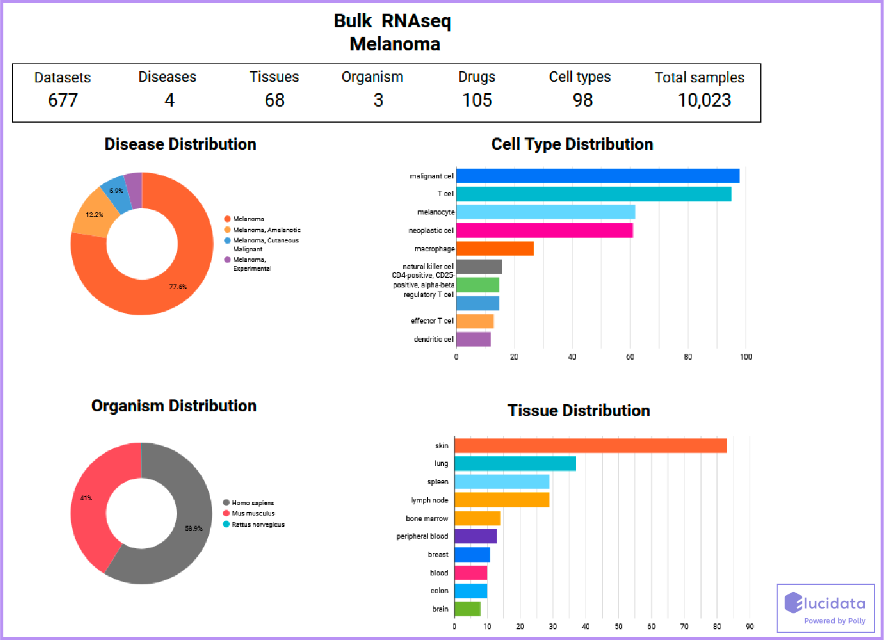Select the Melanoma legend dot
This screenshot has height=640, width=884.
click(x=226, y=219)
